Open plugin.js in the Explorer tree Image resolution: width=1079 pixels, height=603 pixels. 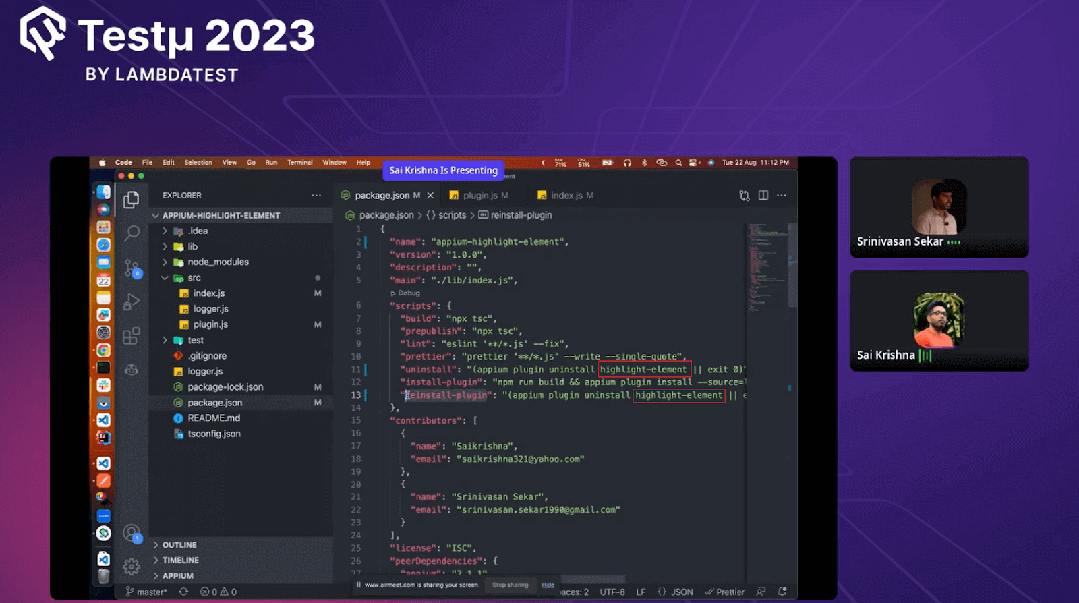click(x=210, y=324)
